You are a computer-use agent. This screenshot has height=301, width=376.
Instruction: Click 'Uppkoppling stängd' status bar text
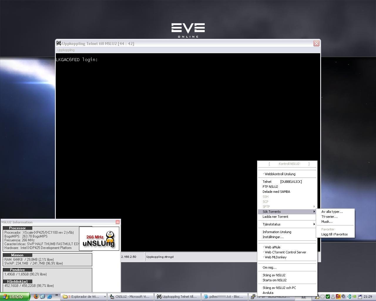(x=160, y=257)
